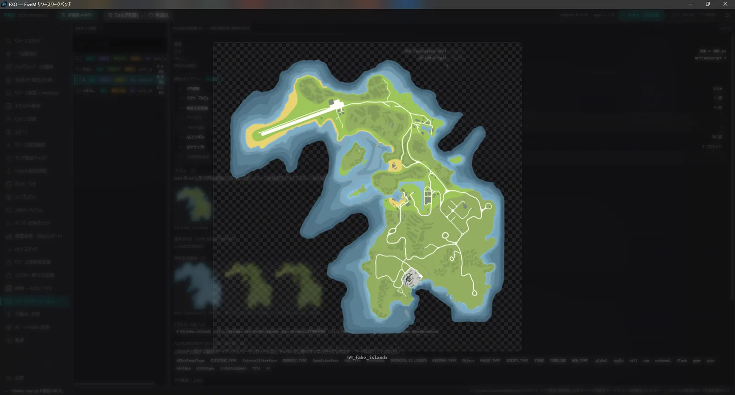Toggle the 逆アセンブル checkbox
Image resolution: width=735 pixels, height=395 pixels.
click(x=181, y=147)
